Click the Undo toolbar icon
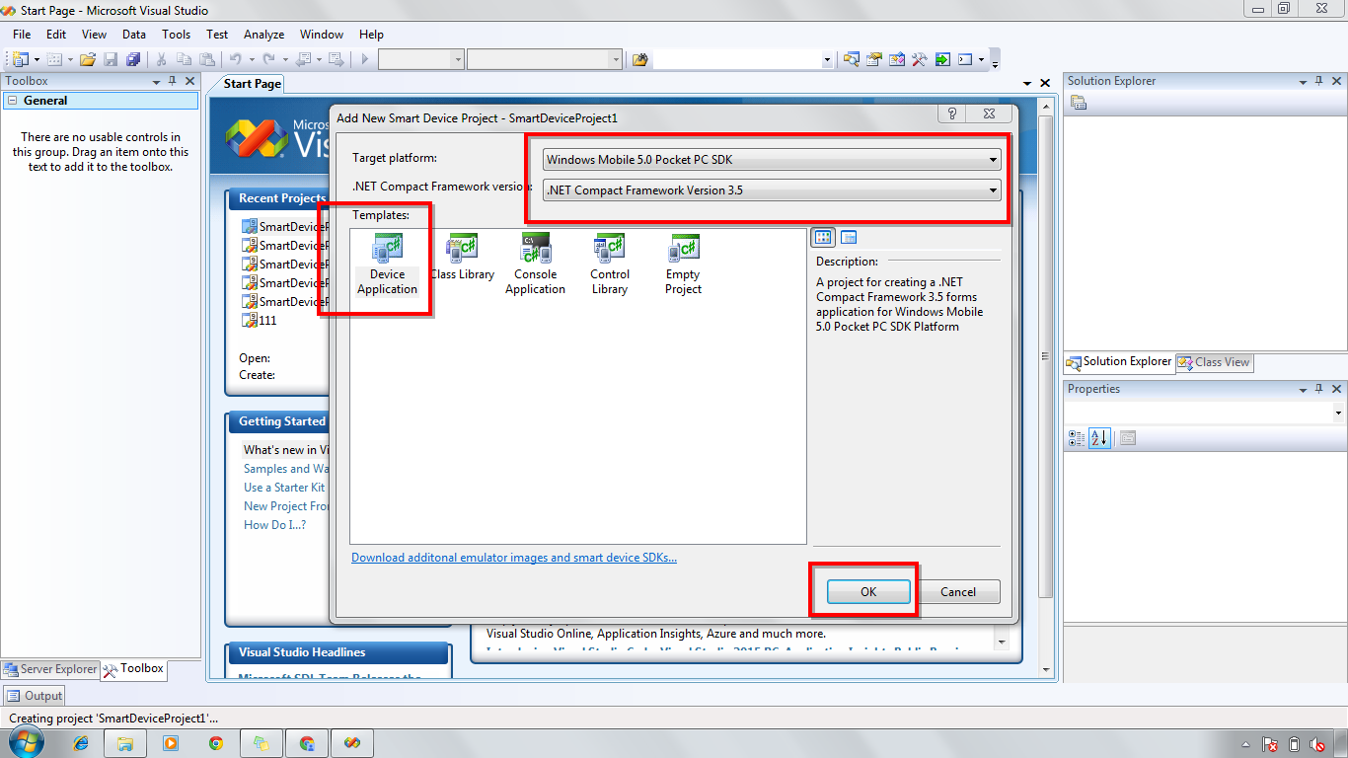The image size is (1348, 758). pos(237,59)
